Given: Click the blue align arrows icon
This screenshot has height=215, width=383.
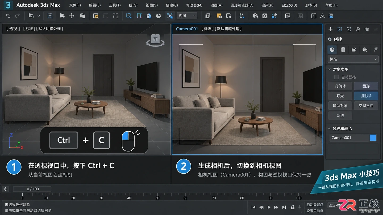Looking at the screenshot, I should pos(274,16).
